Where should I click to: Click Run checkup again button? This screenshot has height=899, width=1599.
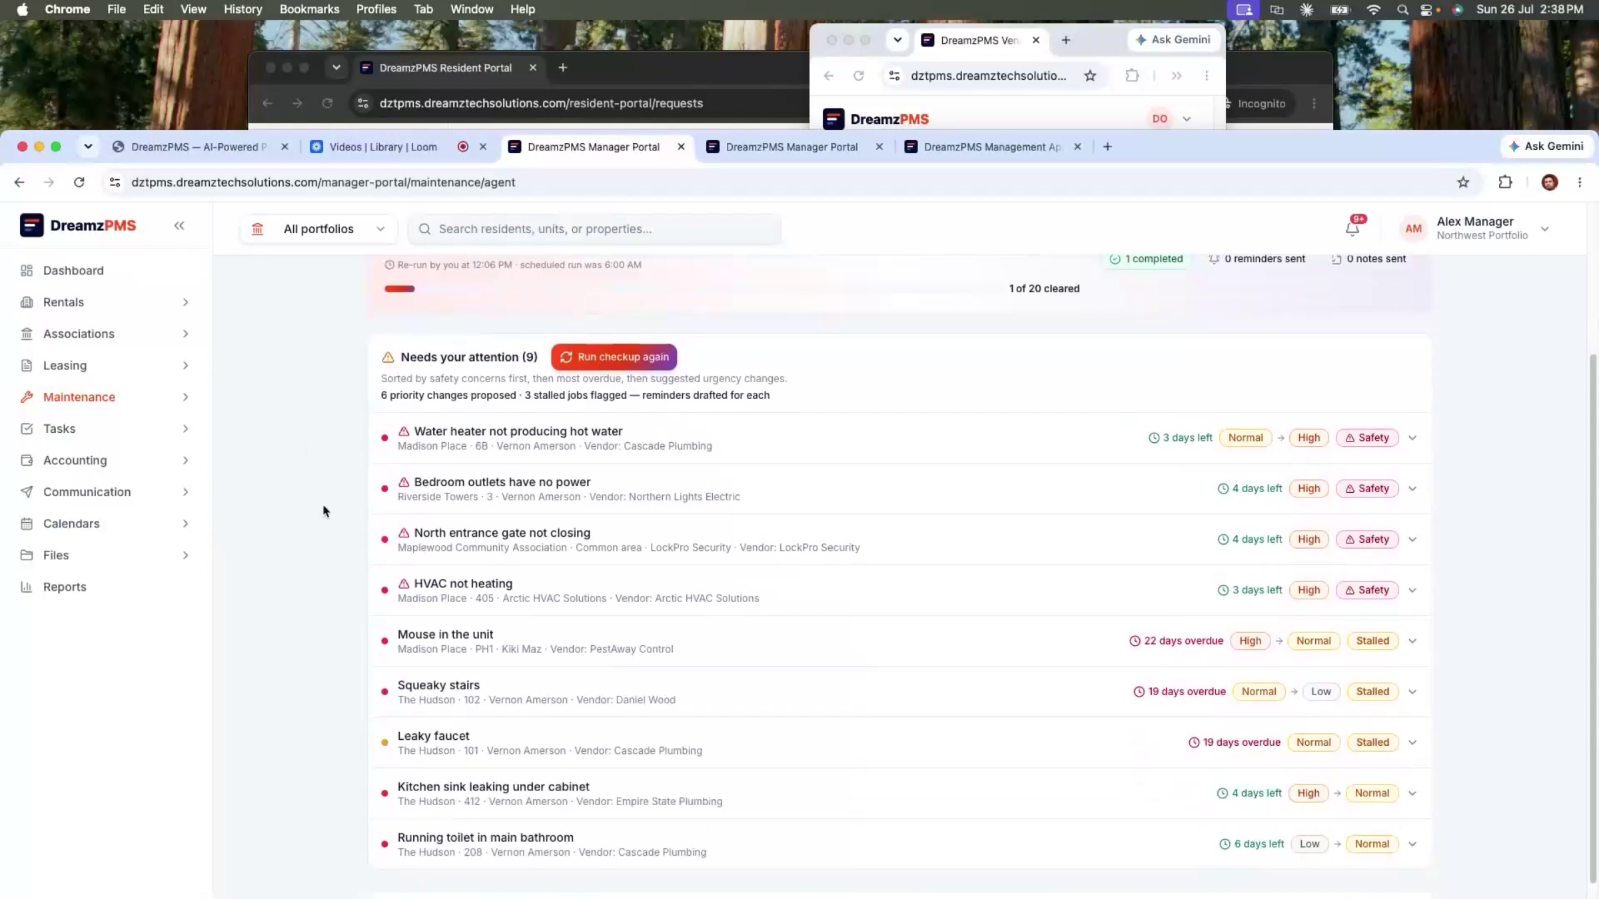614,357
